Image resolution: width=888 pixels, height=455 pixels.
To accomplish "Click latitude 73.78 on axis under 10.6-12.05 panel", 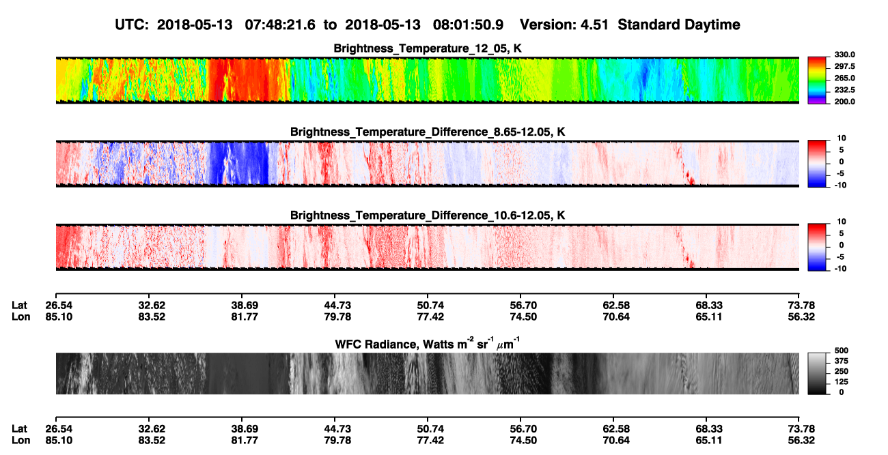I will 800,305.
